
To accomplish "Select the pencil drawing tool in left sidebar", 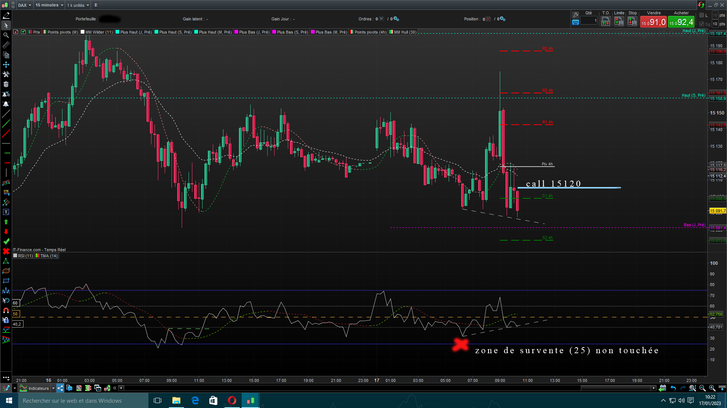I will coord(6,15).
